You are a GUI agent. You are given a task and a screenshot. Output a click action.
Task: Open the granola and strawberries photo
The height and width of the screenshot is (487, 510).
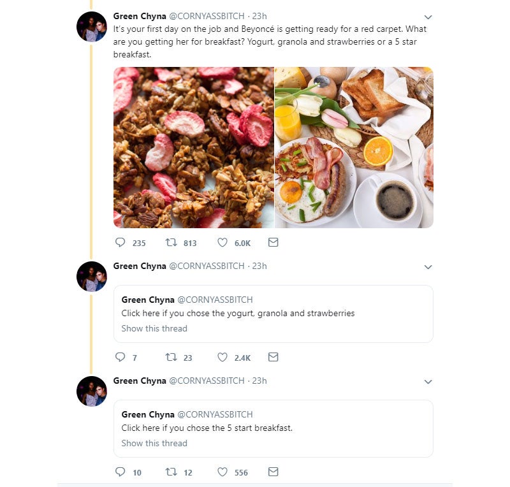coord(194,147)
